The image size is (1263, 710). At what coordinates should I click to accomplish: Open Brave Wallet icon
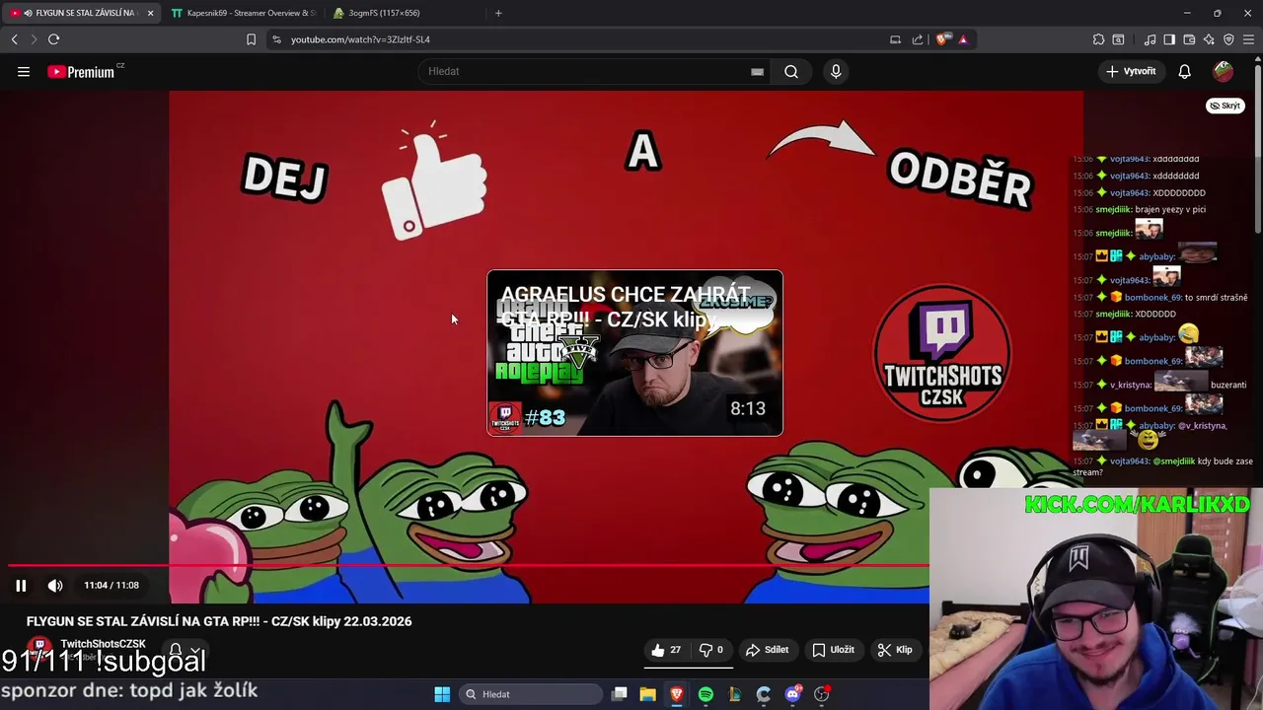[x=1189, y=39]
